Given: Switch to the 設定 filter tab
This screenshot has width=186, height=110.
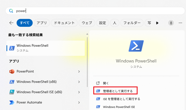Looking at the screenshot, I should point(102,23).
